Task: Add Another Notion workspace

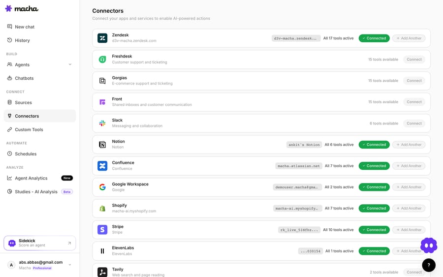Action: [x=409, y=145]
